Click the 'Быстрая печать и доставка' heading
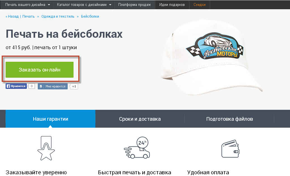Viewport: 290px width, 176px height. 135,172
